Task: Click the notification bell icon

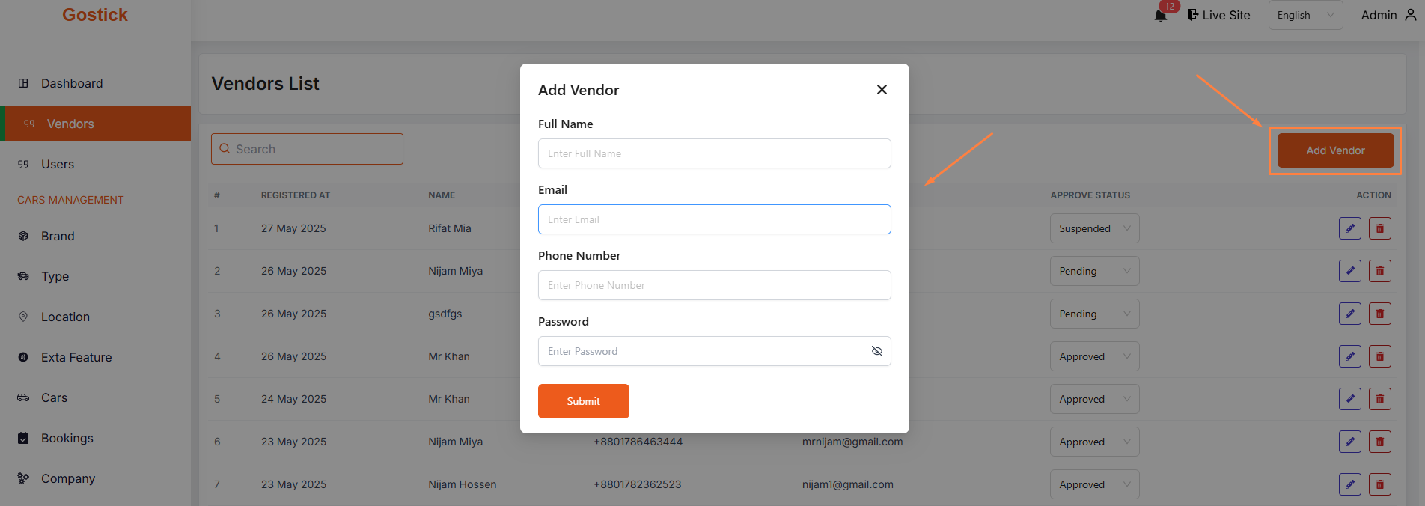Action: coord(1161,16)
